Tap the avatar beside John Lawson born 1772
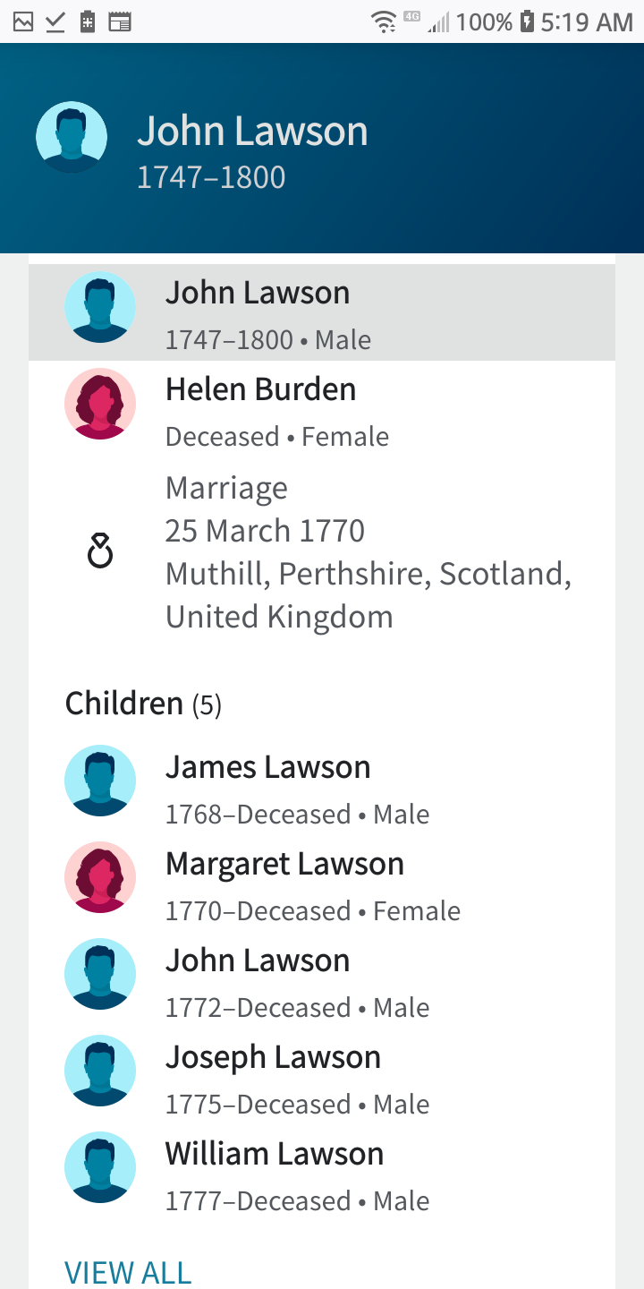Screen dimensions: 644x1289 tap(100, 974)
